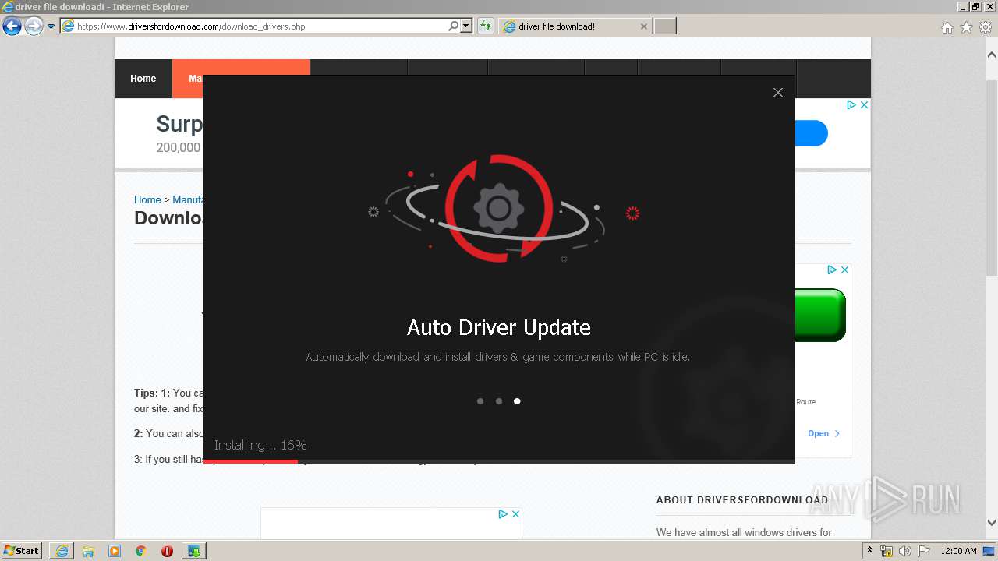This screenshot has height=561, width=998.
Task: Open Windows Explorer folder in taskbar
Action: point(88,551)
